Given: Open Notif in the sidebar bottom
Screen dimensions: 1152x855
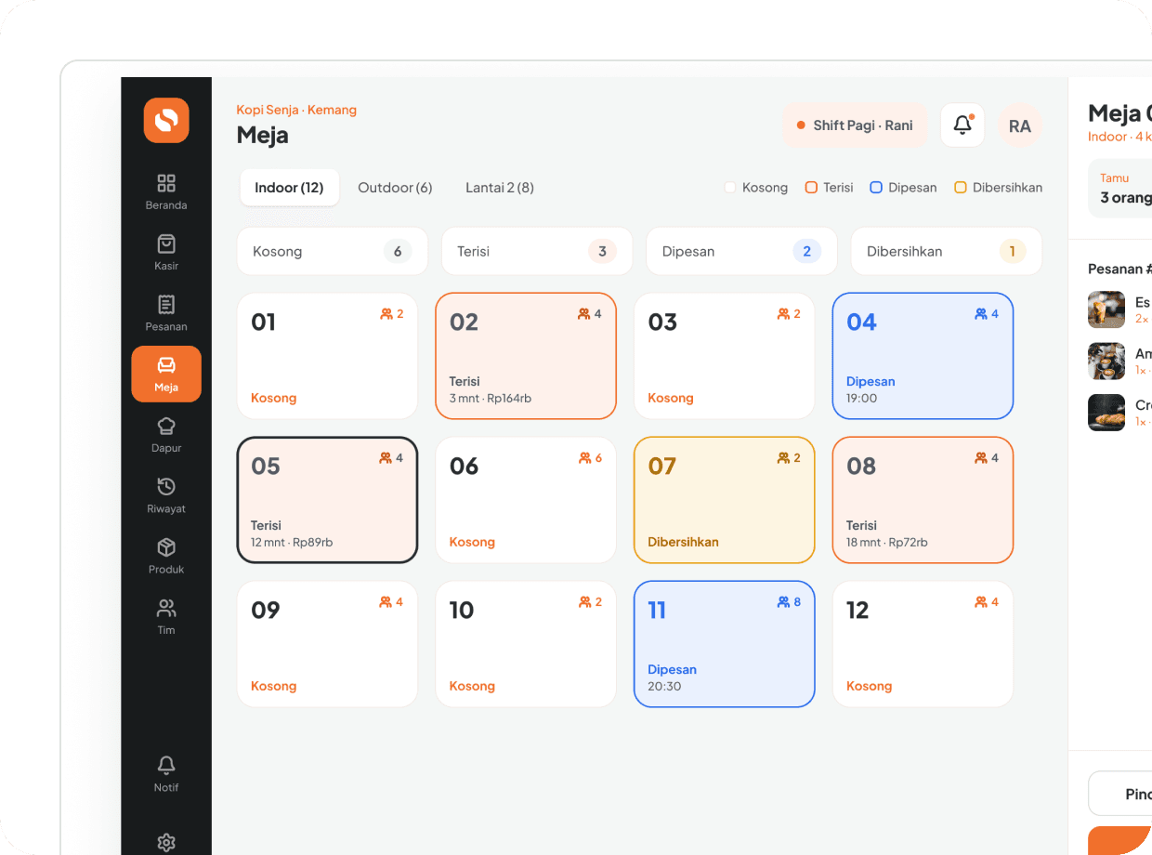Looking at the screenshot, I should point(166,774).
